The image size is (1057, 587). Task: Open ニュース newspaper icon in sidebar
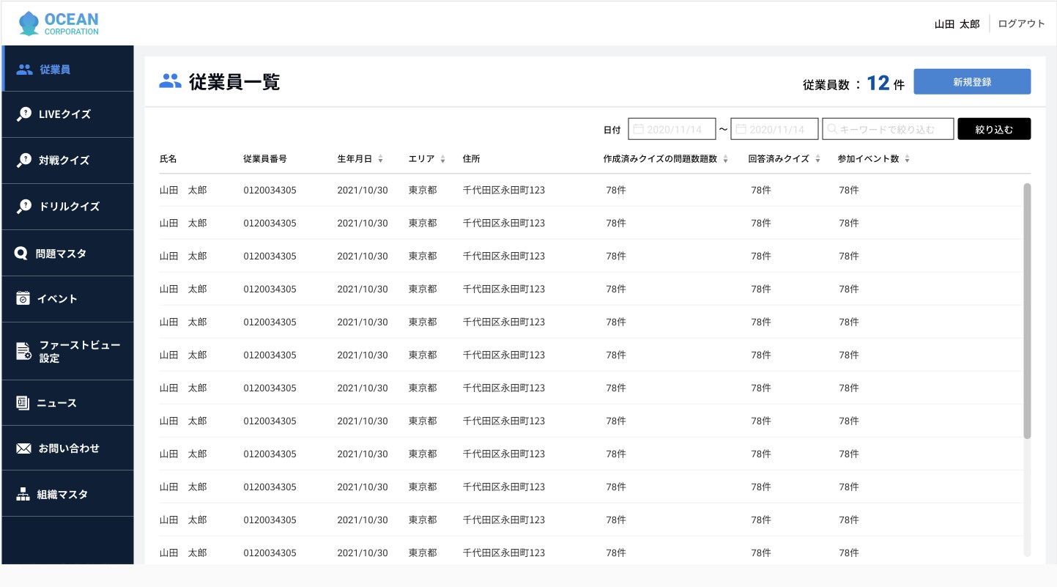point(23,403)
